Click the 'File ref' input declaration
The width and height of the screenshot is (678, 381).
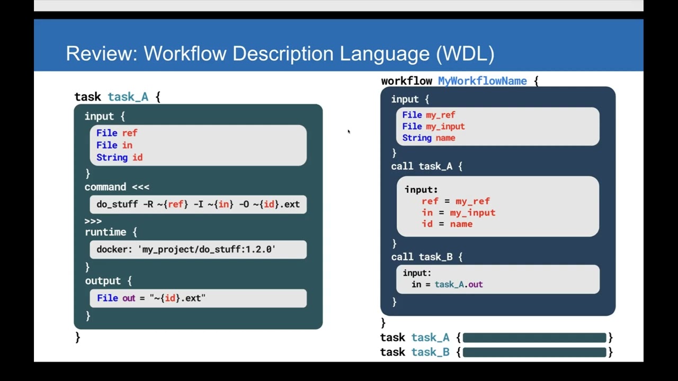(117, 133)
